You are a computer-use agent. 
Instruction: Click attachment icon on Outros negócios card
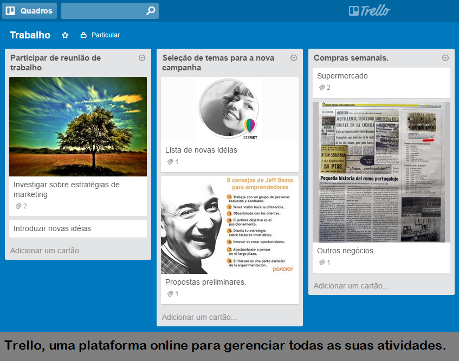coord(321,262)
